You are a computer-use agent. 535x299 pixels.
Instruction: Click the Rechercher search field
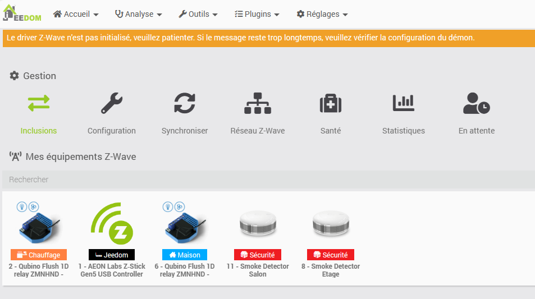pyautogui.click(x=268, y=180)
